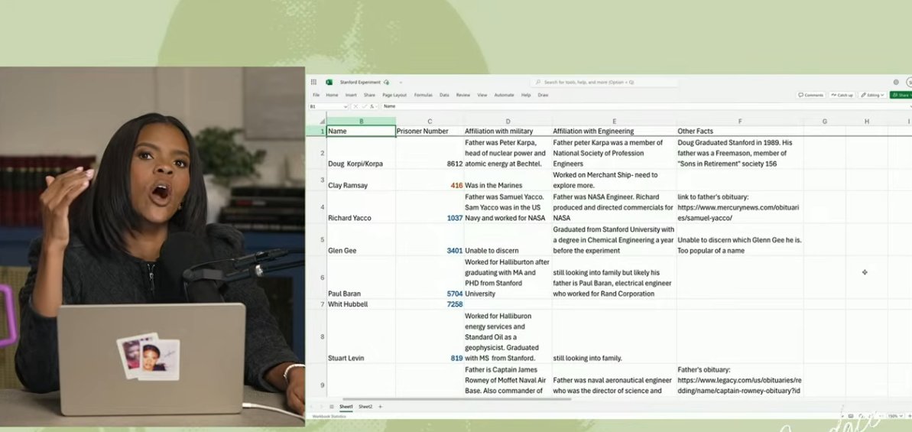
Task: Open the Review tab
Action: click(463, 95)
